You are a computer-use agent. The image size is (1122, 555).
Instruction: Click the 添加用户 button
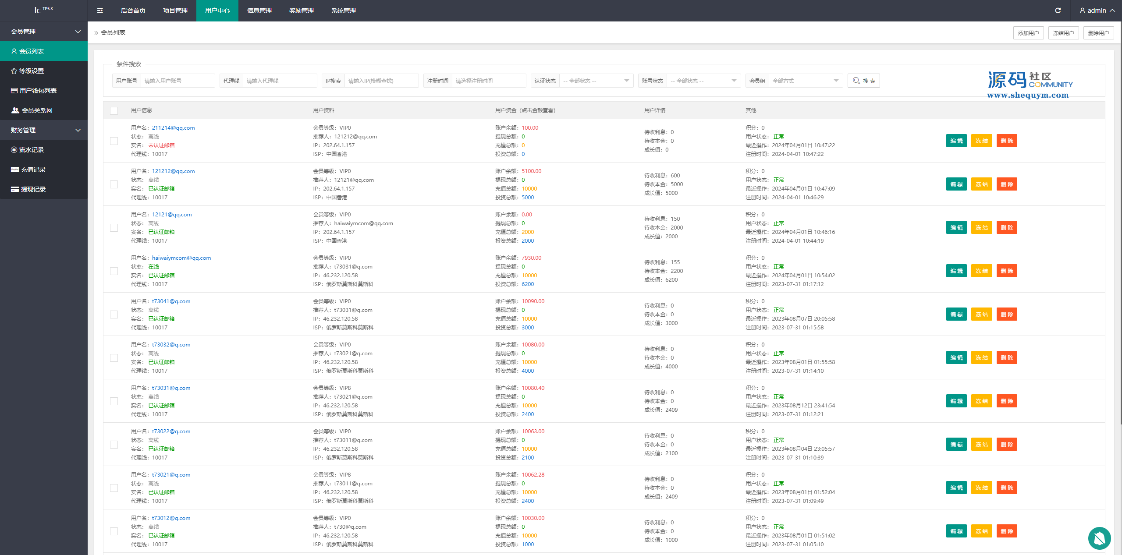click(x=1028, y=33)
